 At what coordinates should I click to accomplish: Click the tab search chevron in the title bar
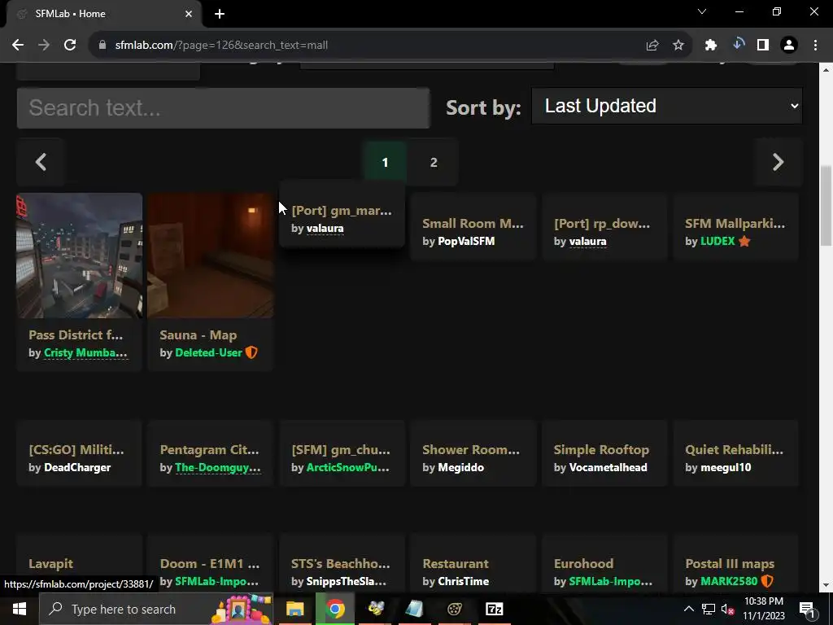tap(702, 11)
